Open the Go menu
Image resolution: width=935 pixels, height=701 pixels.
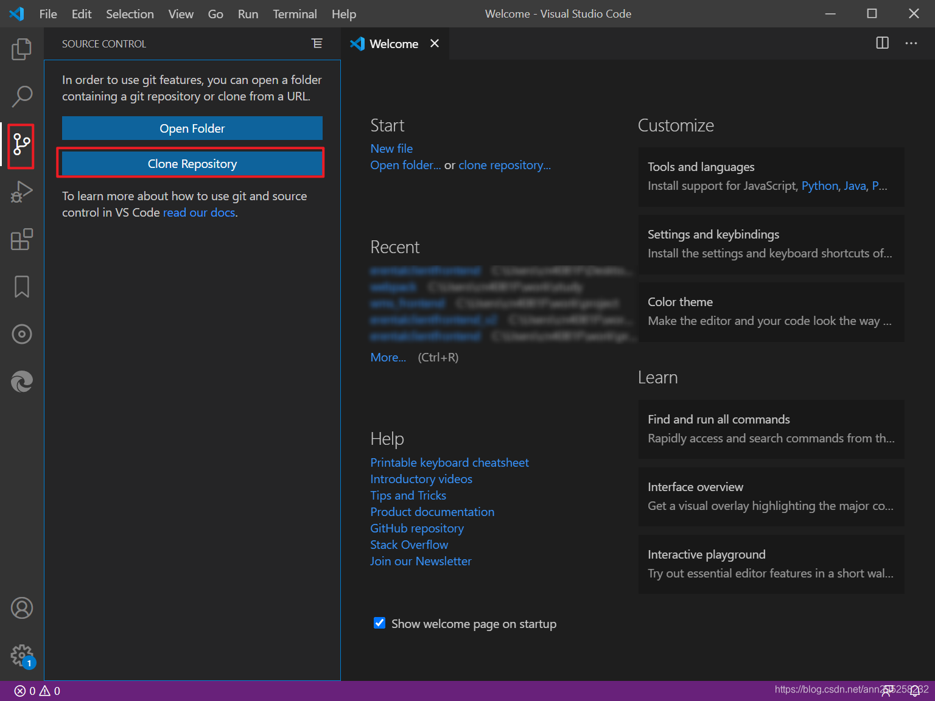215,13
